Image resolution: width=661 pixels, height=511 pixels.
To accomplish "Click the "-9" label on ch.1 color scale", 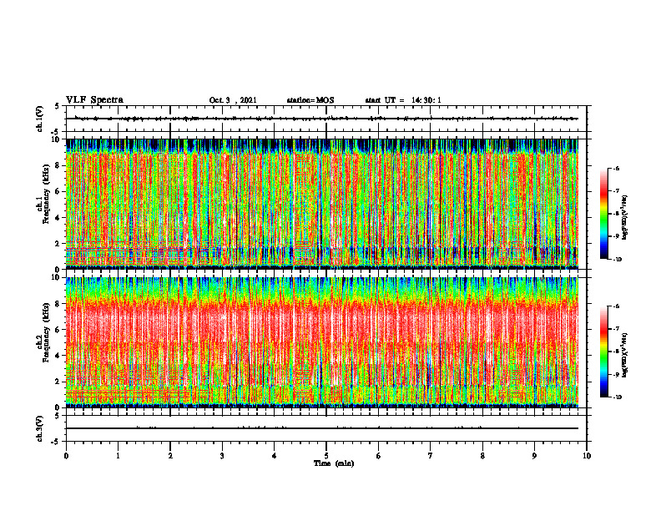I will point(616,236).
